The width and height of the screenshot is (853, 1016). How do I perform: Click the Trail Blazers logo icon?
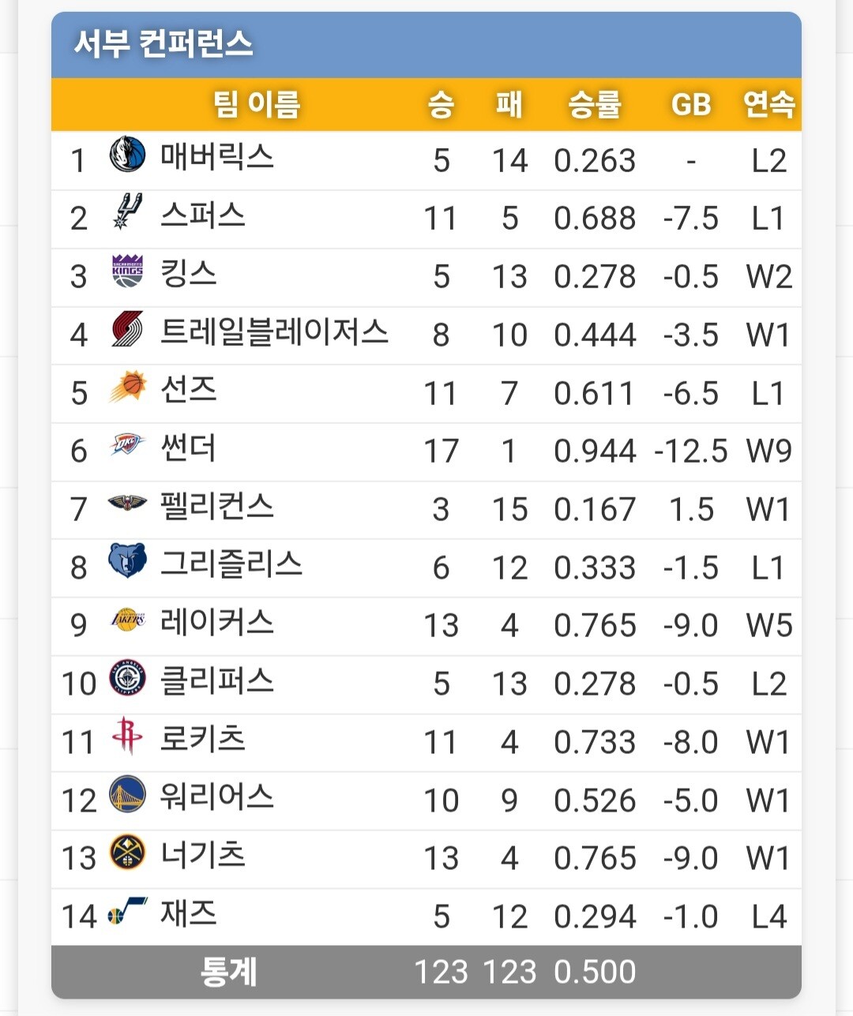pos(127,328)
